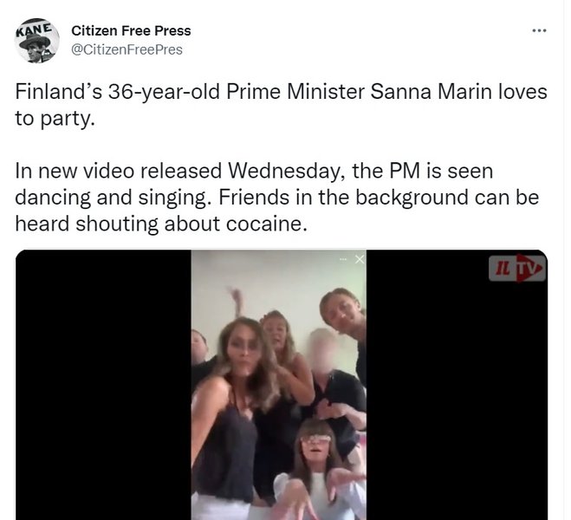Click the word 'cocaine' in the tweet
571x520 pixels.
264,224
